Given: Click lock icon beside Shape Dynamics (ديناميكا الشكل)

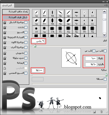Looking at the screenshot, I should (5, 22).
